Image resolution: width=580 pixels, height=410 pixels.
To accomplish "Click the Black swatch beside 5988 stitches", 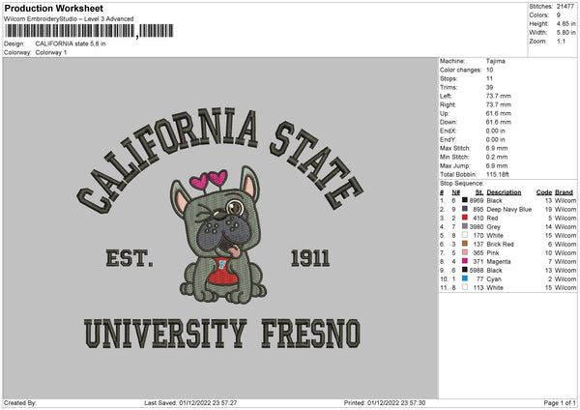I will point(465,270).
